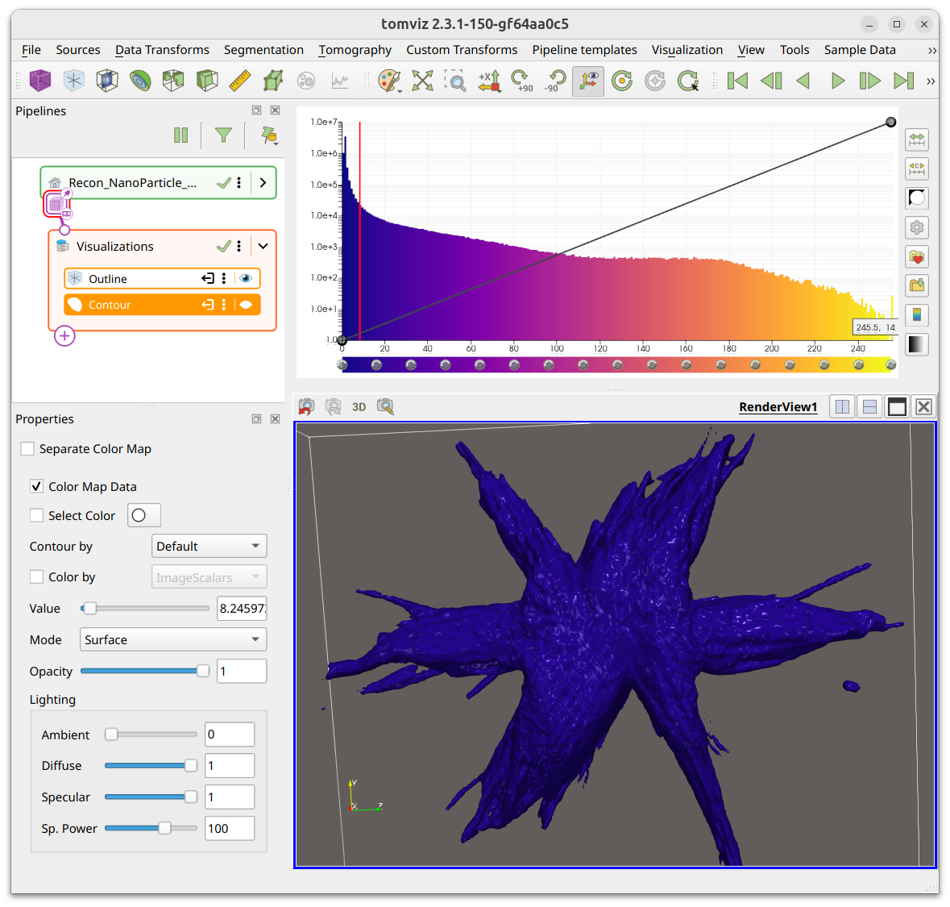The image size is (950, 907).
Task: Click the color palette editor icon
Action: pos(389,81)
